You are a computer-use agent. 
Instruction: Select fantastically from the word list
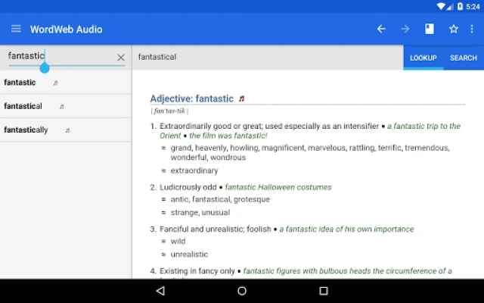pyautogui.click(x=26, y=130)
